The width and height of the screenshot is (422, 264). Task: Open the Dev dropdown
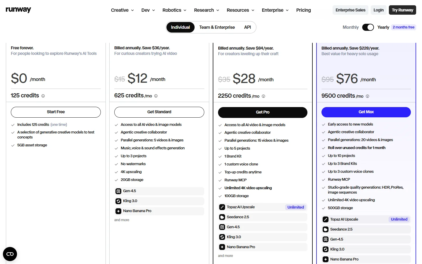(x=148, y=10)
